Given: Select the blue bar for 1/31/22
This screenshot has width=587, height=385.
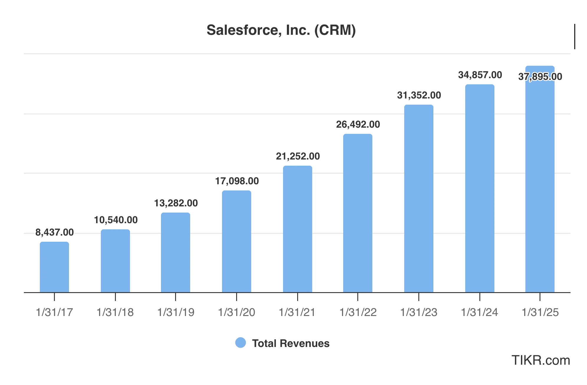Looking at the screenshot, I should (x=358, y=212).
